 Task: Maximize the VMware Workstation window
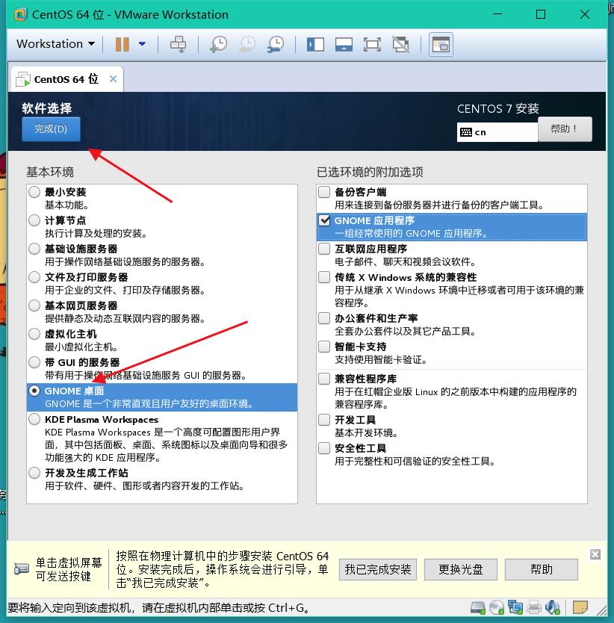click(x=541, y=14)
